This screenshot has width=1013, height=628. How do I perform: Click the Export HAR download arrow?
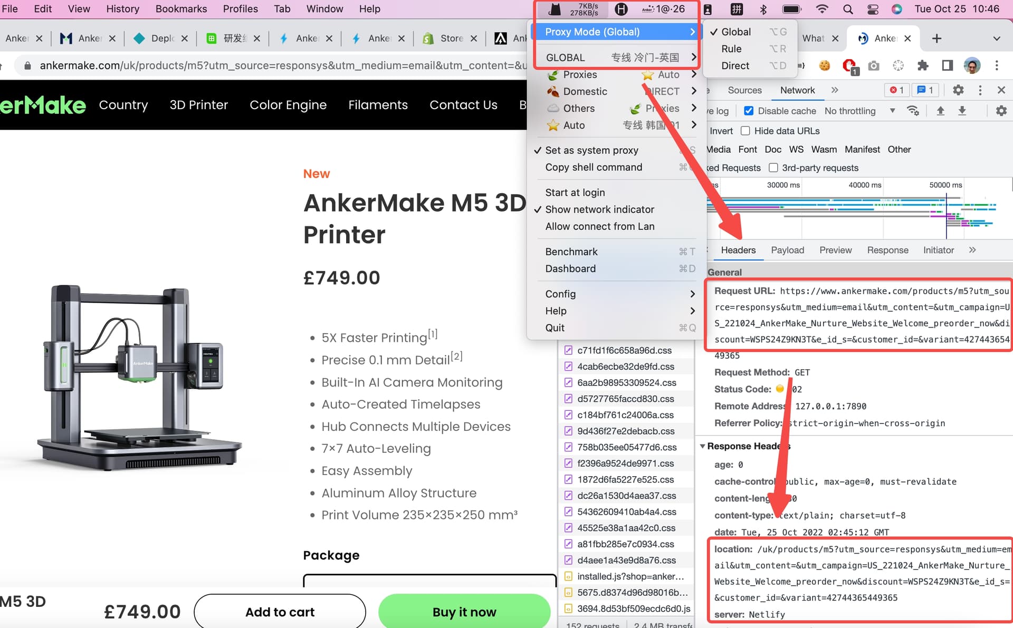(962, 111)
